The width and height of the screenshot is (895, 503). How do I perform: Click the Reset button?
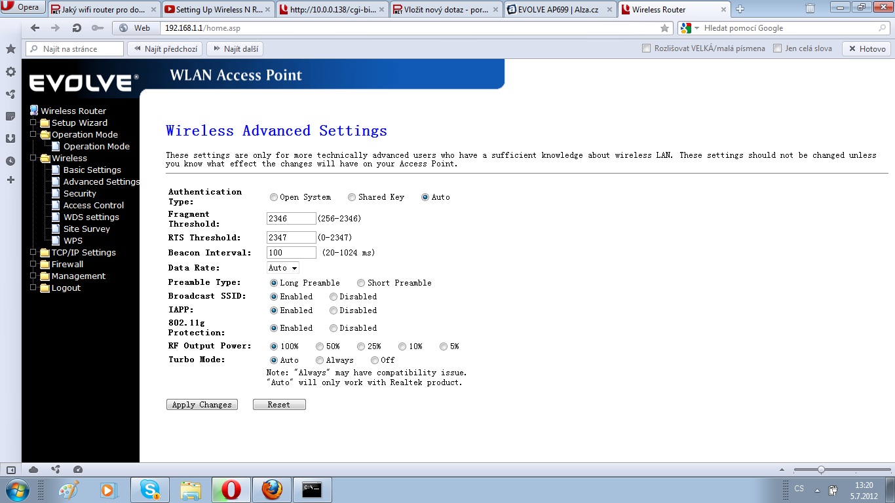[x=279, y=405]
